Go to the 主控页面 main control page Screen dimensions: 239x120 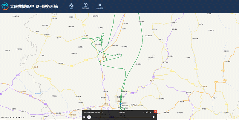[x=100, y=6]
